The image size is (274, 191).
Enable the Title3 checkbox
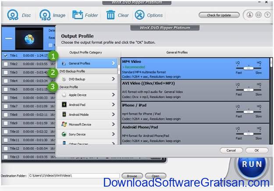[6, 72]
